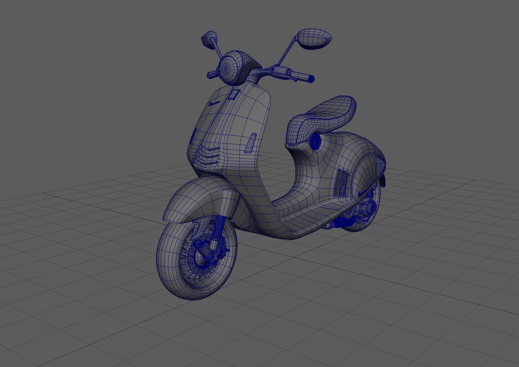This screenshot has height=367, width=519.
Task: Select the triple side vent slots
Action: coord(342,183)
